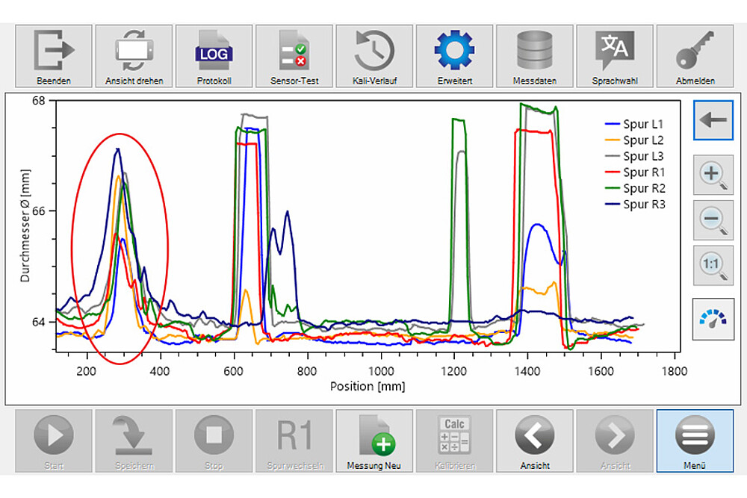Start a new measurement with Messung Neu
The width and height of the screenshot is (747, 498).
coord(373,441)
